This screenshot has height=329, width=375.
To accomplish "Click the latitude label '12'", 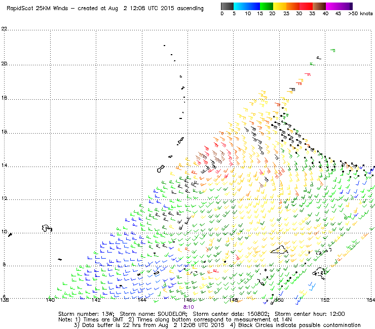I will pyautogui.click(x=4, y=199).
